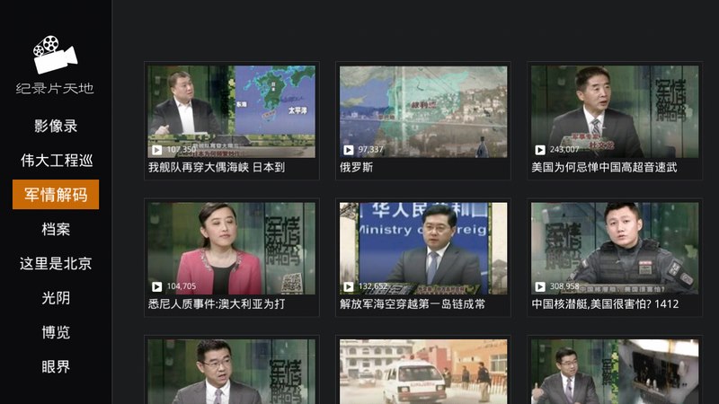Open the 这里是北京 category

pyautogui.click(x=56, y=264)
